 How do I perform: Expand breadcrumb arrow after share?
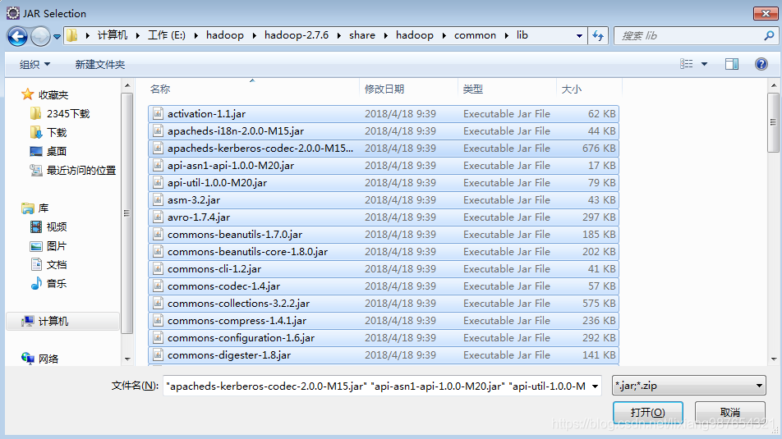385,35
